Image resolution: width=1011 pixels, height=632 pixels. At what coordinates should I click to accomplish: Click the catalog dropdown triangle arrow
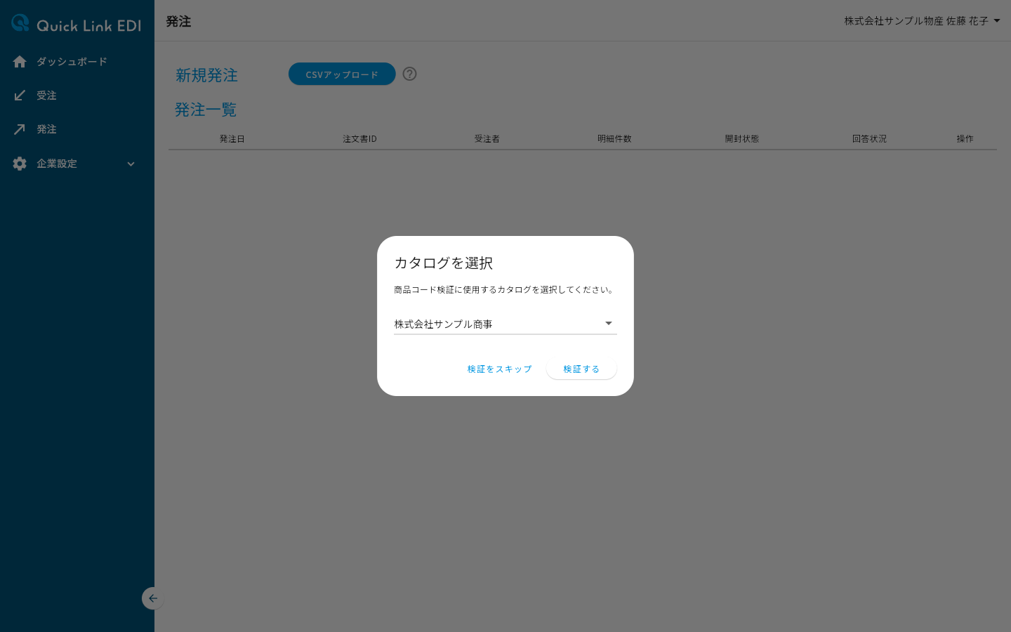click(x=609, y=324)
